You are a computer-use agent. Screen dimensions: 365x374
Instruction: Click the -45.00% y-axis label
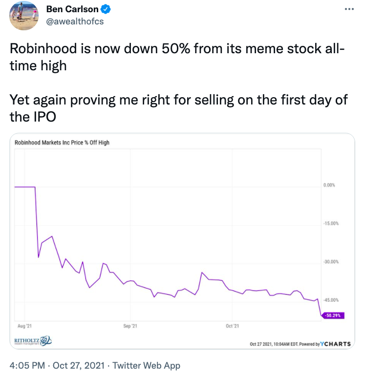coord(331,300)
